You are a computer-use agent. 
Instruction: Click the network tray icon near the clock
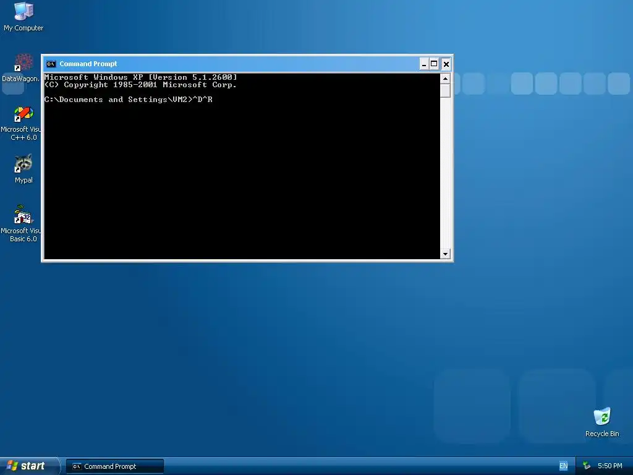(x=587, y=466)
